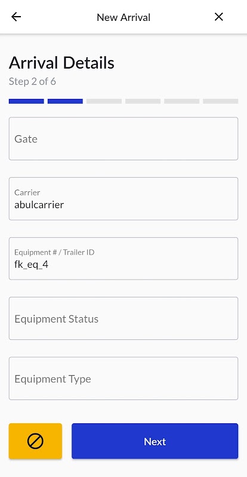Tap the yellow cancel circle-slash button
The height and width of the screenshot is (477, 247).
click(x=35, y=441)
